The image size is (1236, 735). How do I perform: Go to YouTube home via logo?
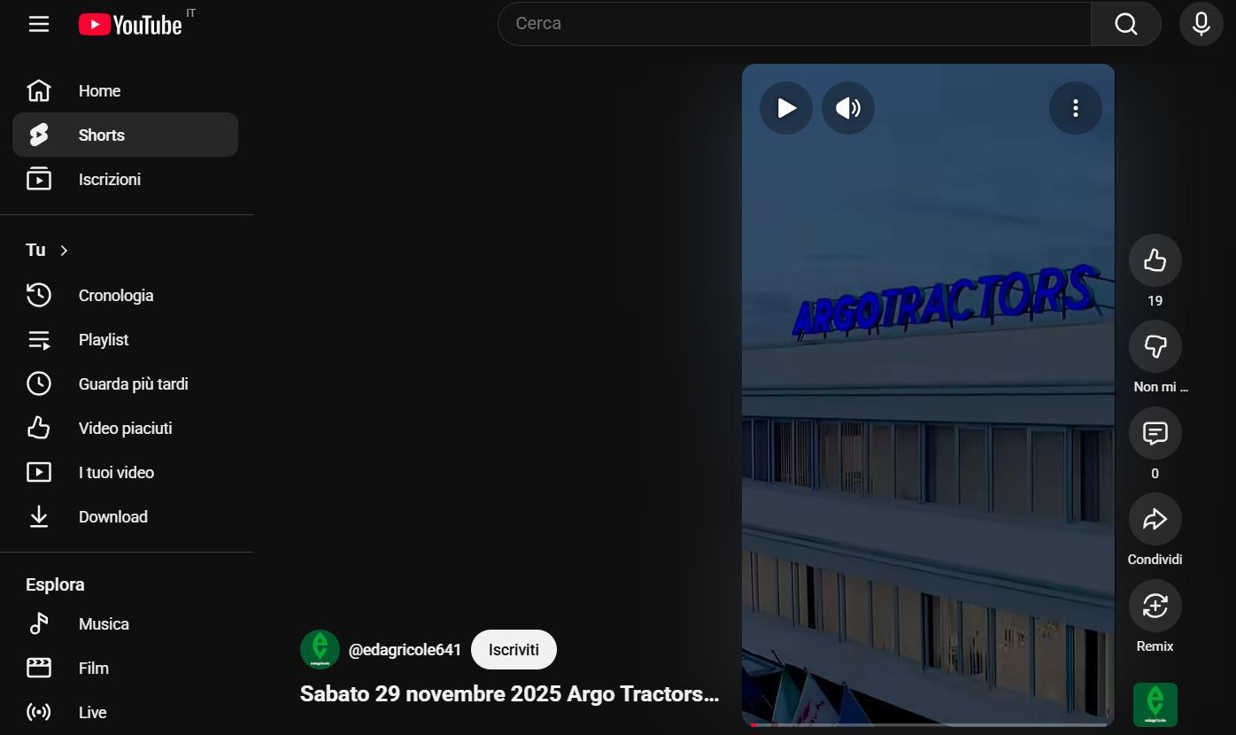[130, 24]
